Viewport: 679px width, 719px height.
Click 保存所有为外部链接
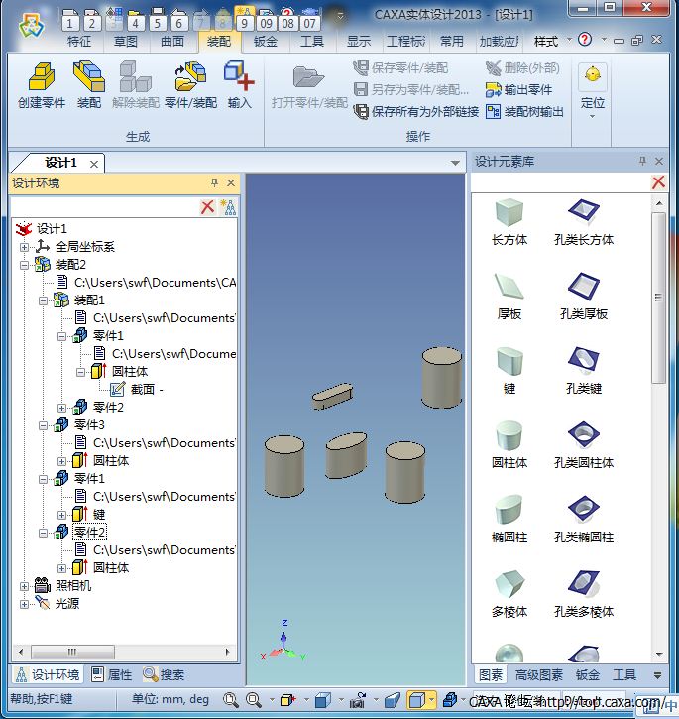[x=416, y=111]
